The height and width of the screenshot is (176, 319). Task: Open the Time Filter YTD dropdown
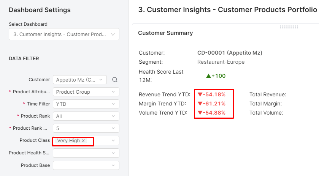click(86, 104)
